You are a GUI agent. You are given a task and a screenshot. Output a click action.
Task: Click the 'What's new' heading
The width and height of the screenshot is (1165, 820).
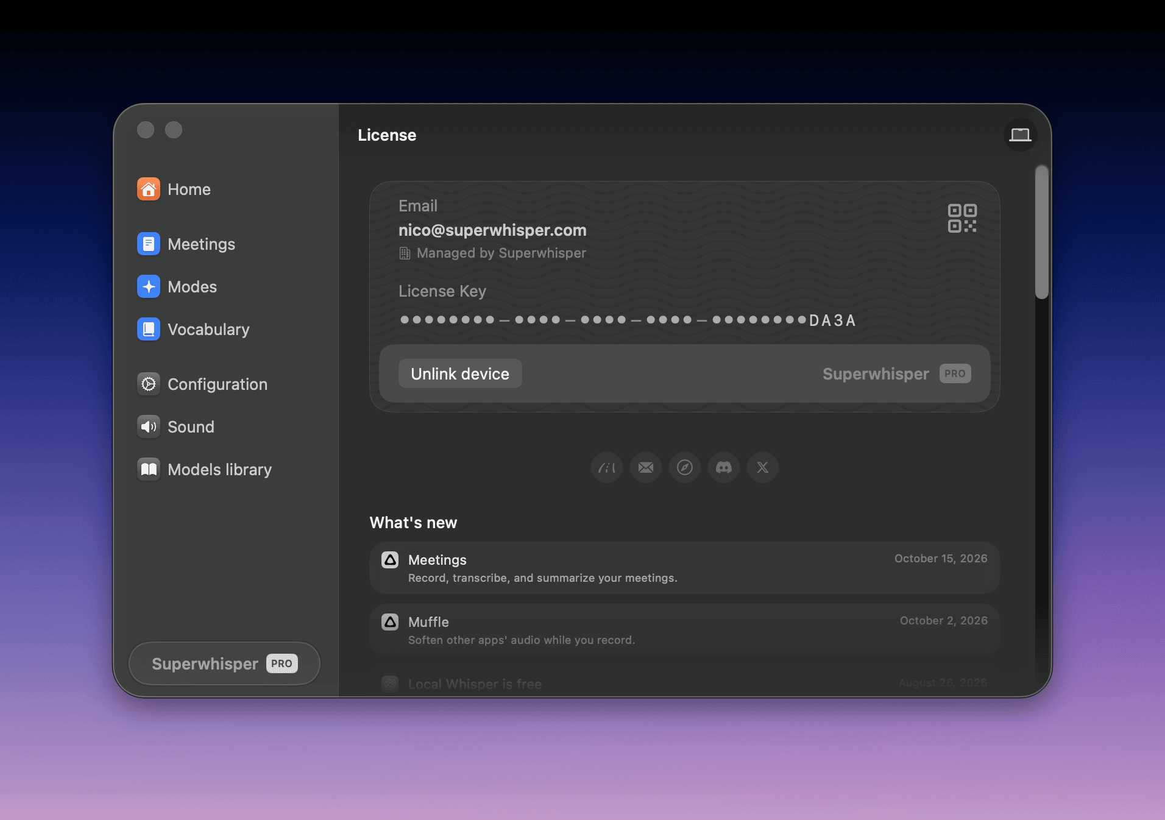pos(413,523)
